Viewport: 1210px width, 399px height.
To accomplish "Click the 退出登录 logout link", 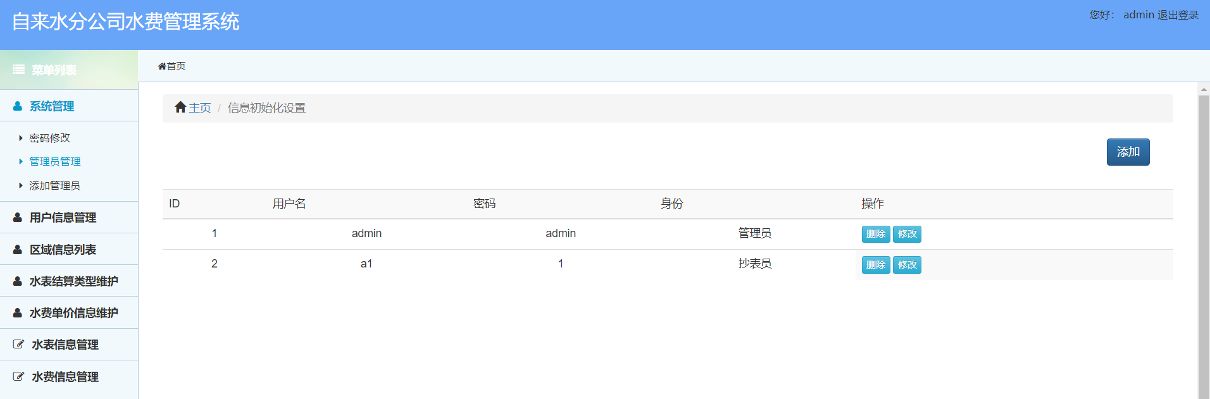I will click(1178, 15).
